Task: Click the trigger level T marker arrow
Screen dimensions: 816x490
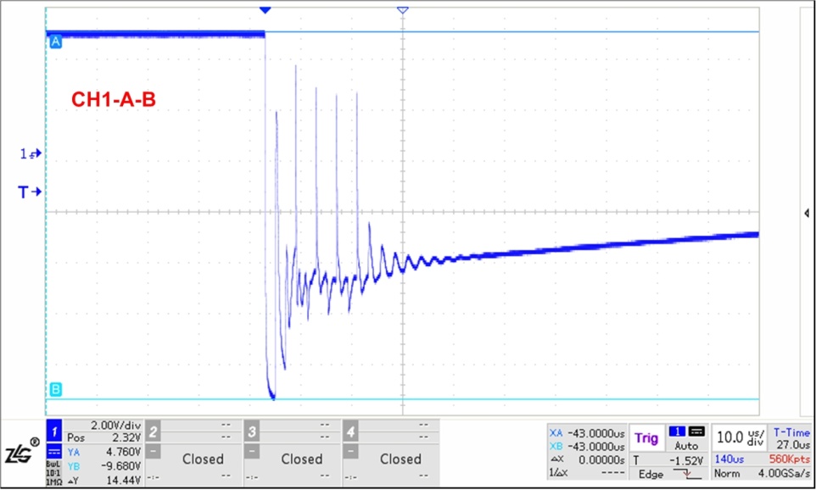Action: pos(30,192)
